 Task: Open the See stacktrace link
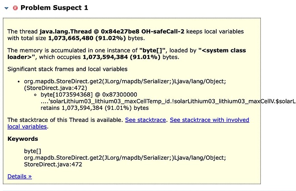click(145, 120)
